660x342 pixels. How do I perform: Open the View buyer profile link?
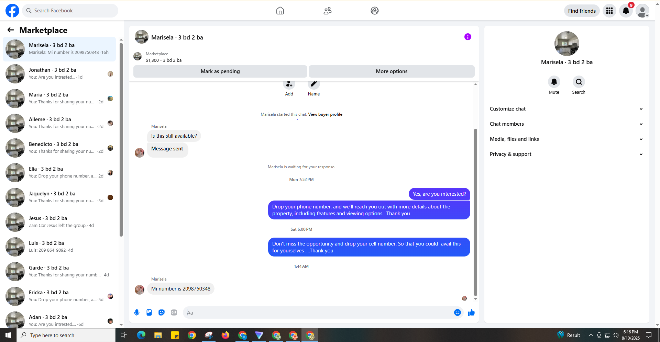coord(325,114)
